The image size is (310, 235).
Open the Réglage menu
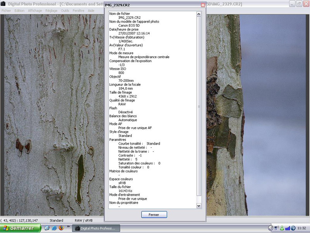click(x=51, y=11)
